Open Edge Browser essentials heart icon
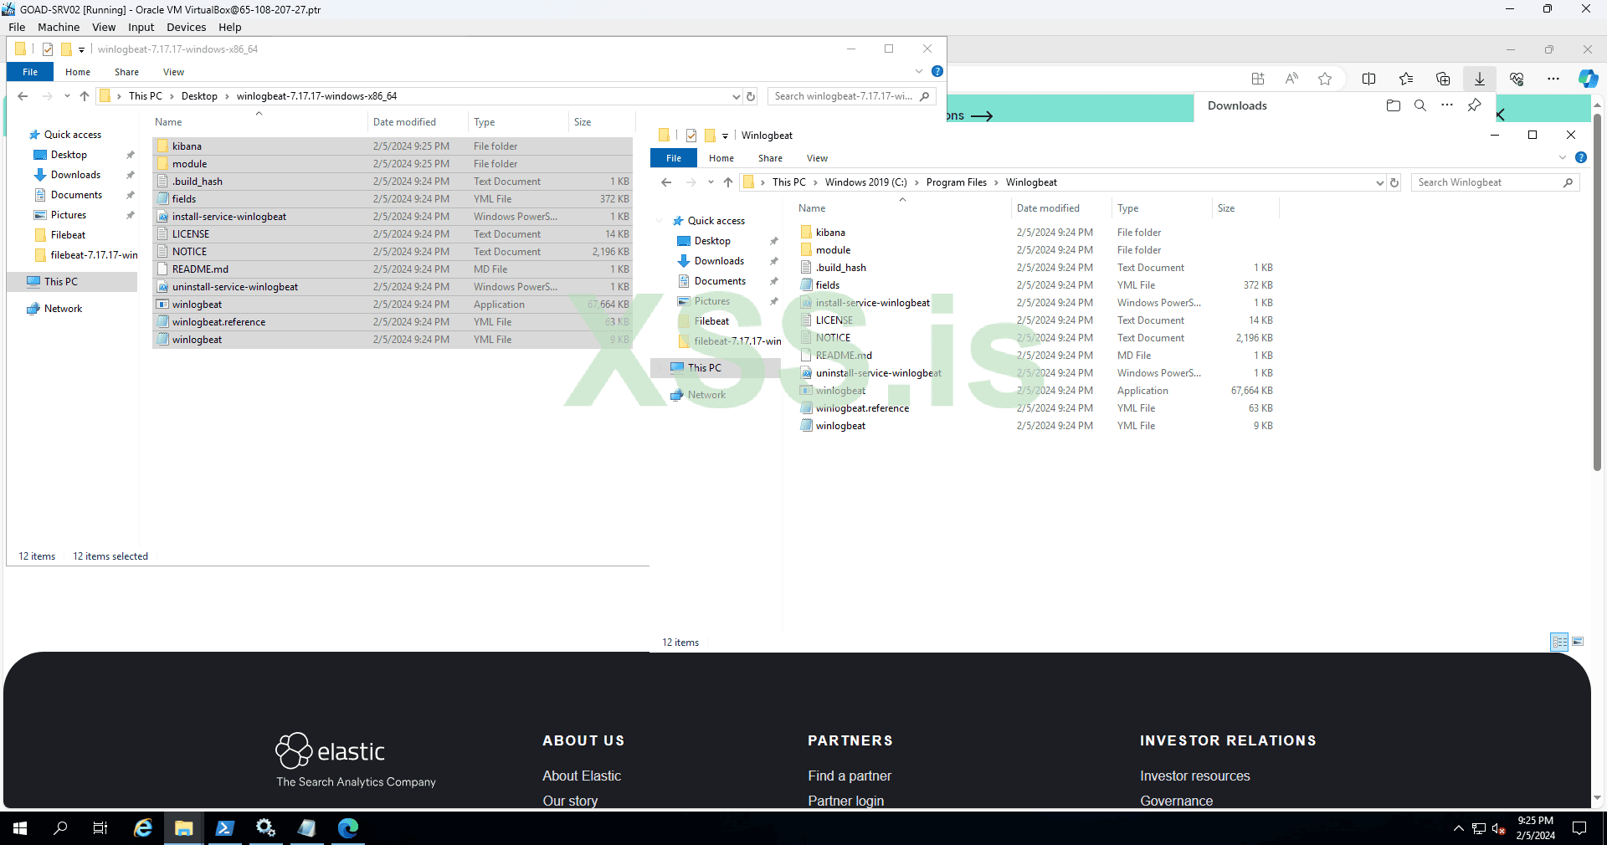Viewport: 1607px width, 845px height. 1517,79
